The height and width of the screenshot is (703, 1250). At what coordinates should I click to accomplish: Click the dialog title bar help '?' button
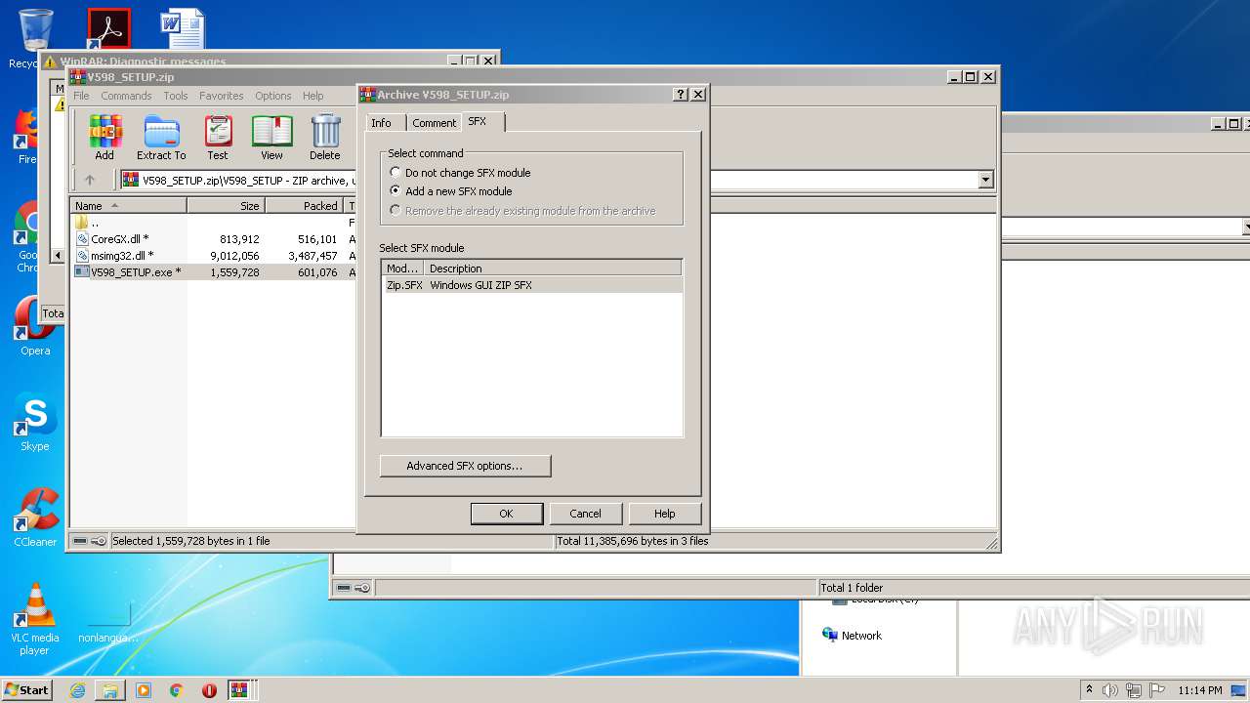(x=681, y=95)
